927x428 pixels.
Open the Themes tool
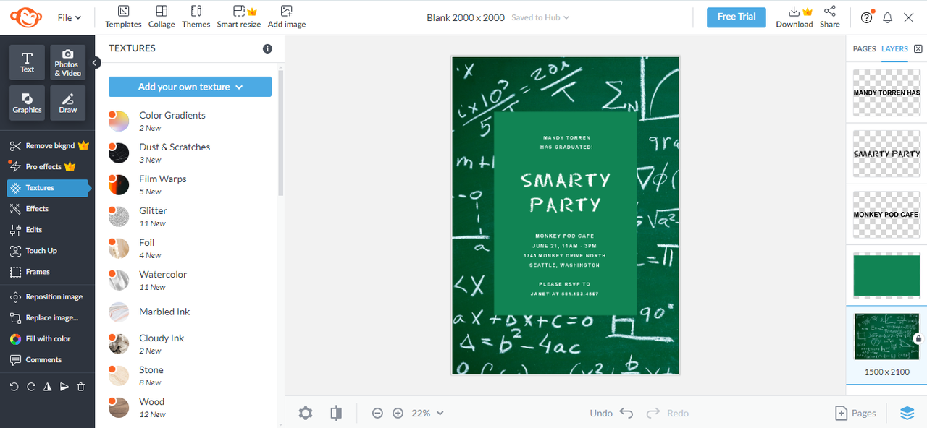[x=196, y=17]
